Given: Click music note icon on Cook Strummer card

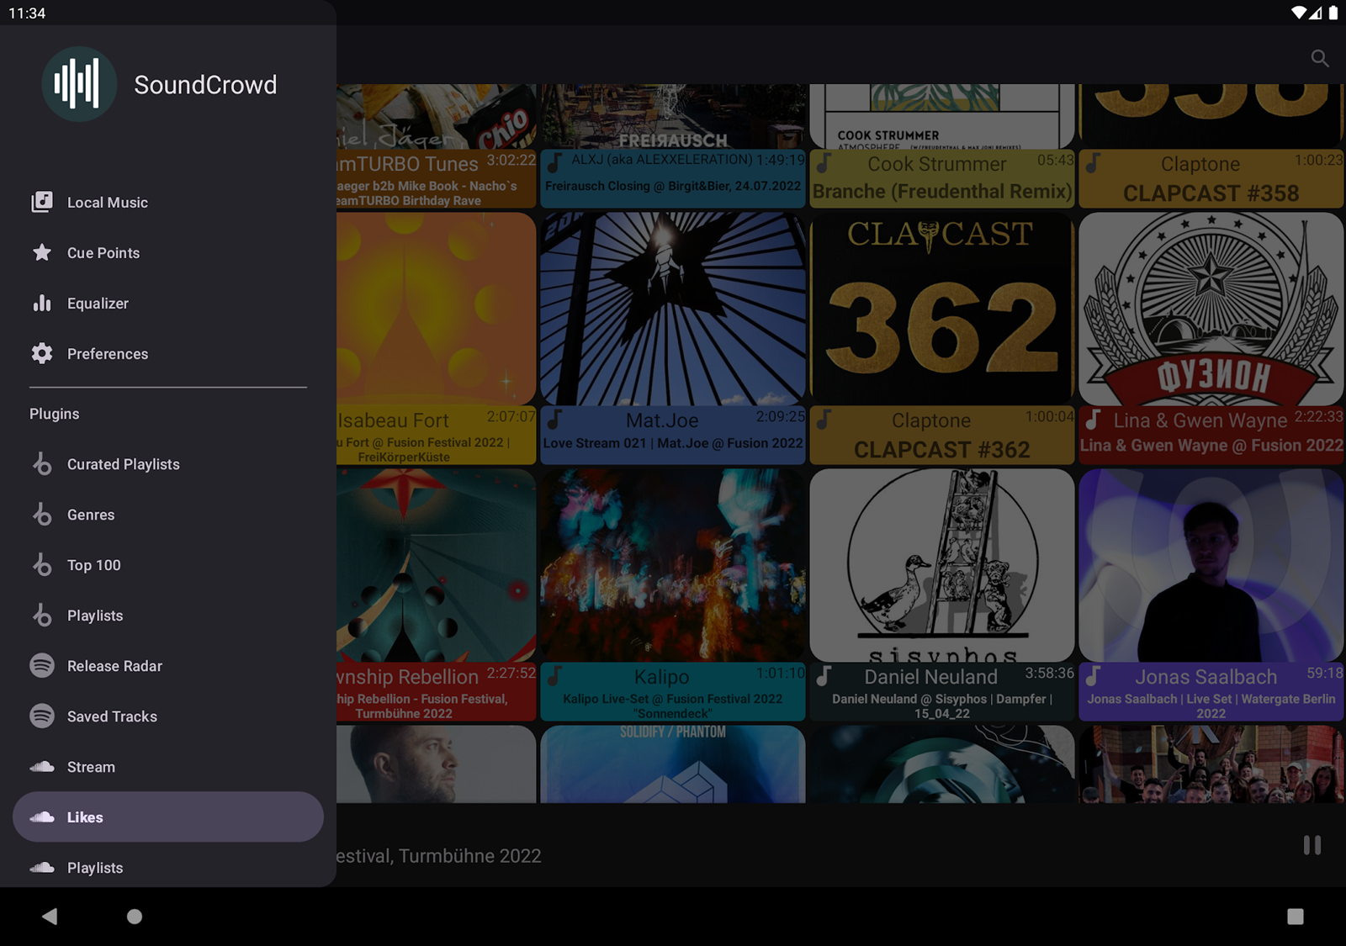Looking at the screenshot, I should coord(824,162).
